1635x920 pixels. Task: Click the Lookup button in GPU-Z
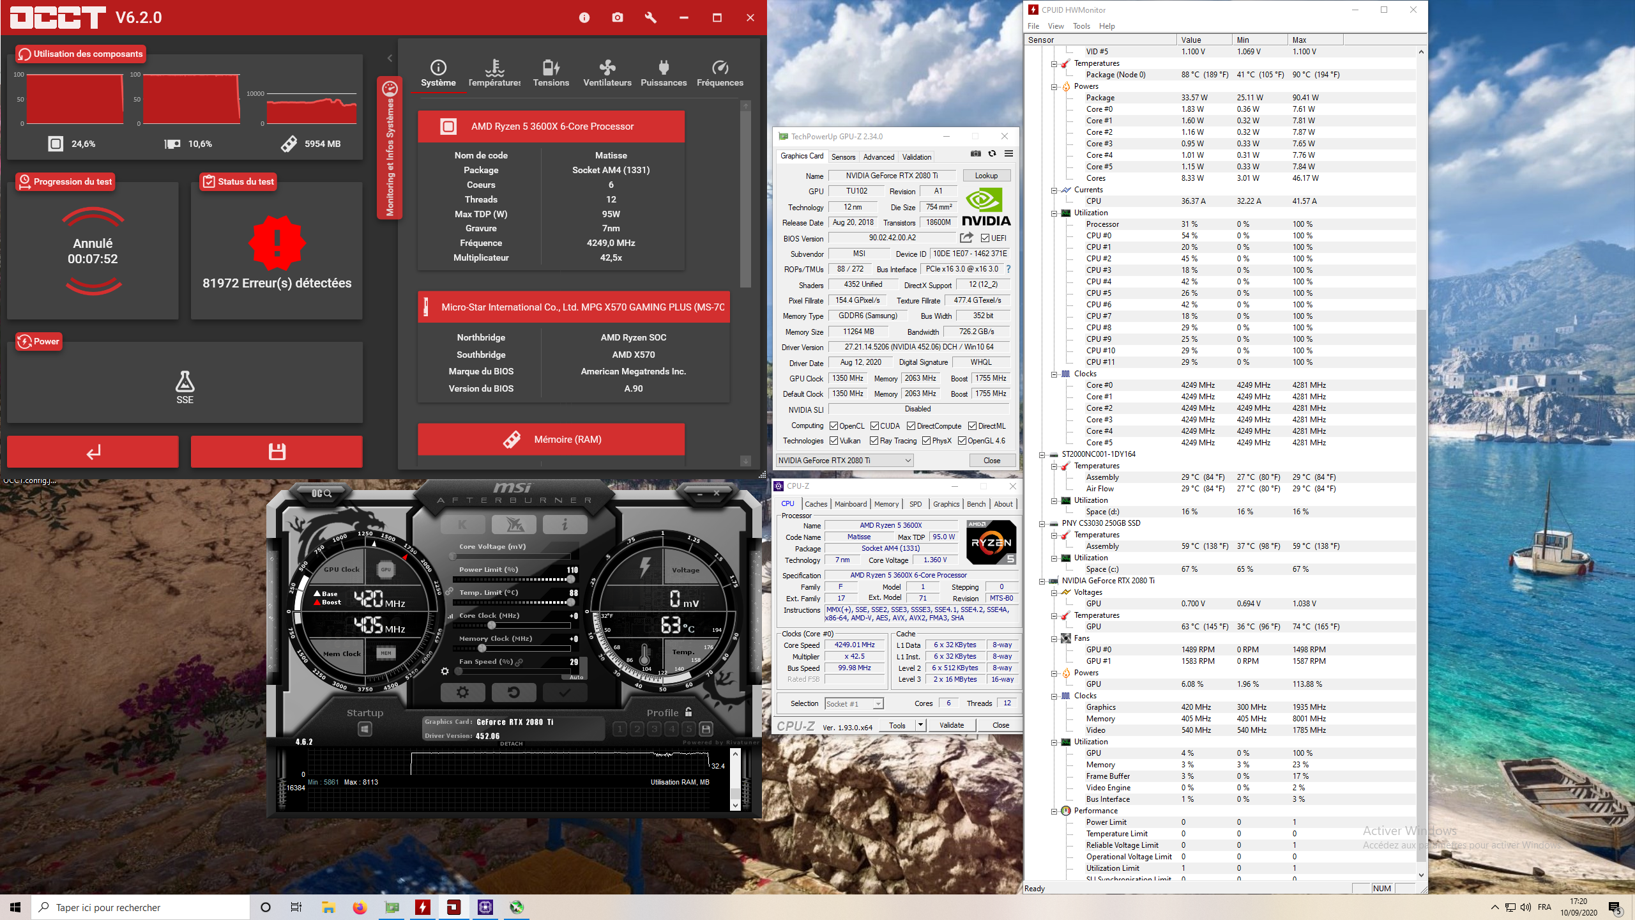click(x=985, y=176)
